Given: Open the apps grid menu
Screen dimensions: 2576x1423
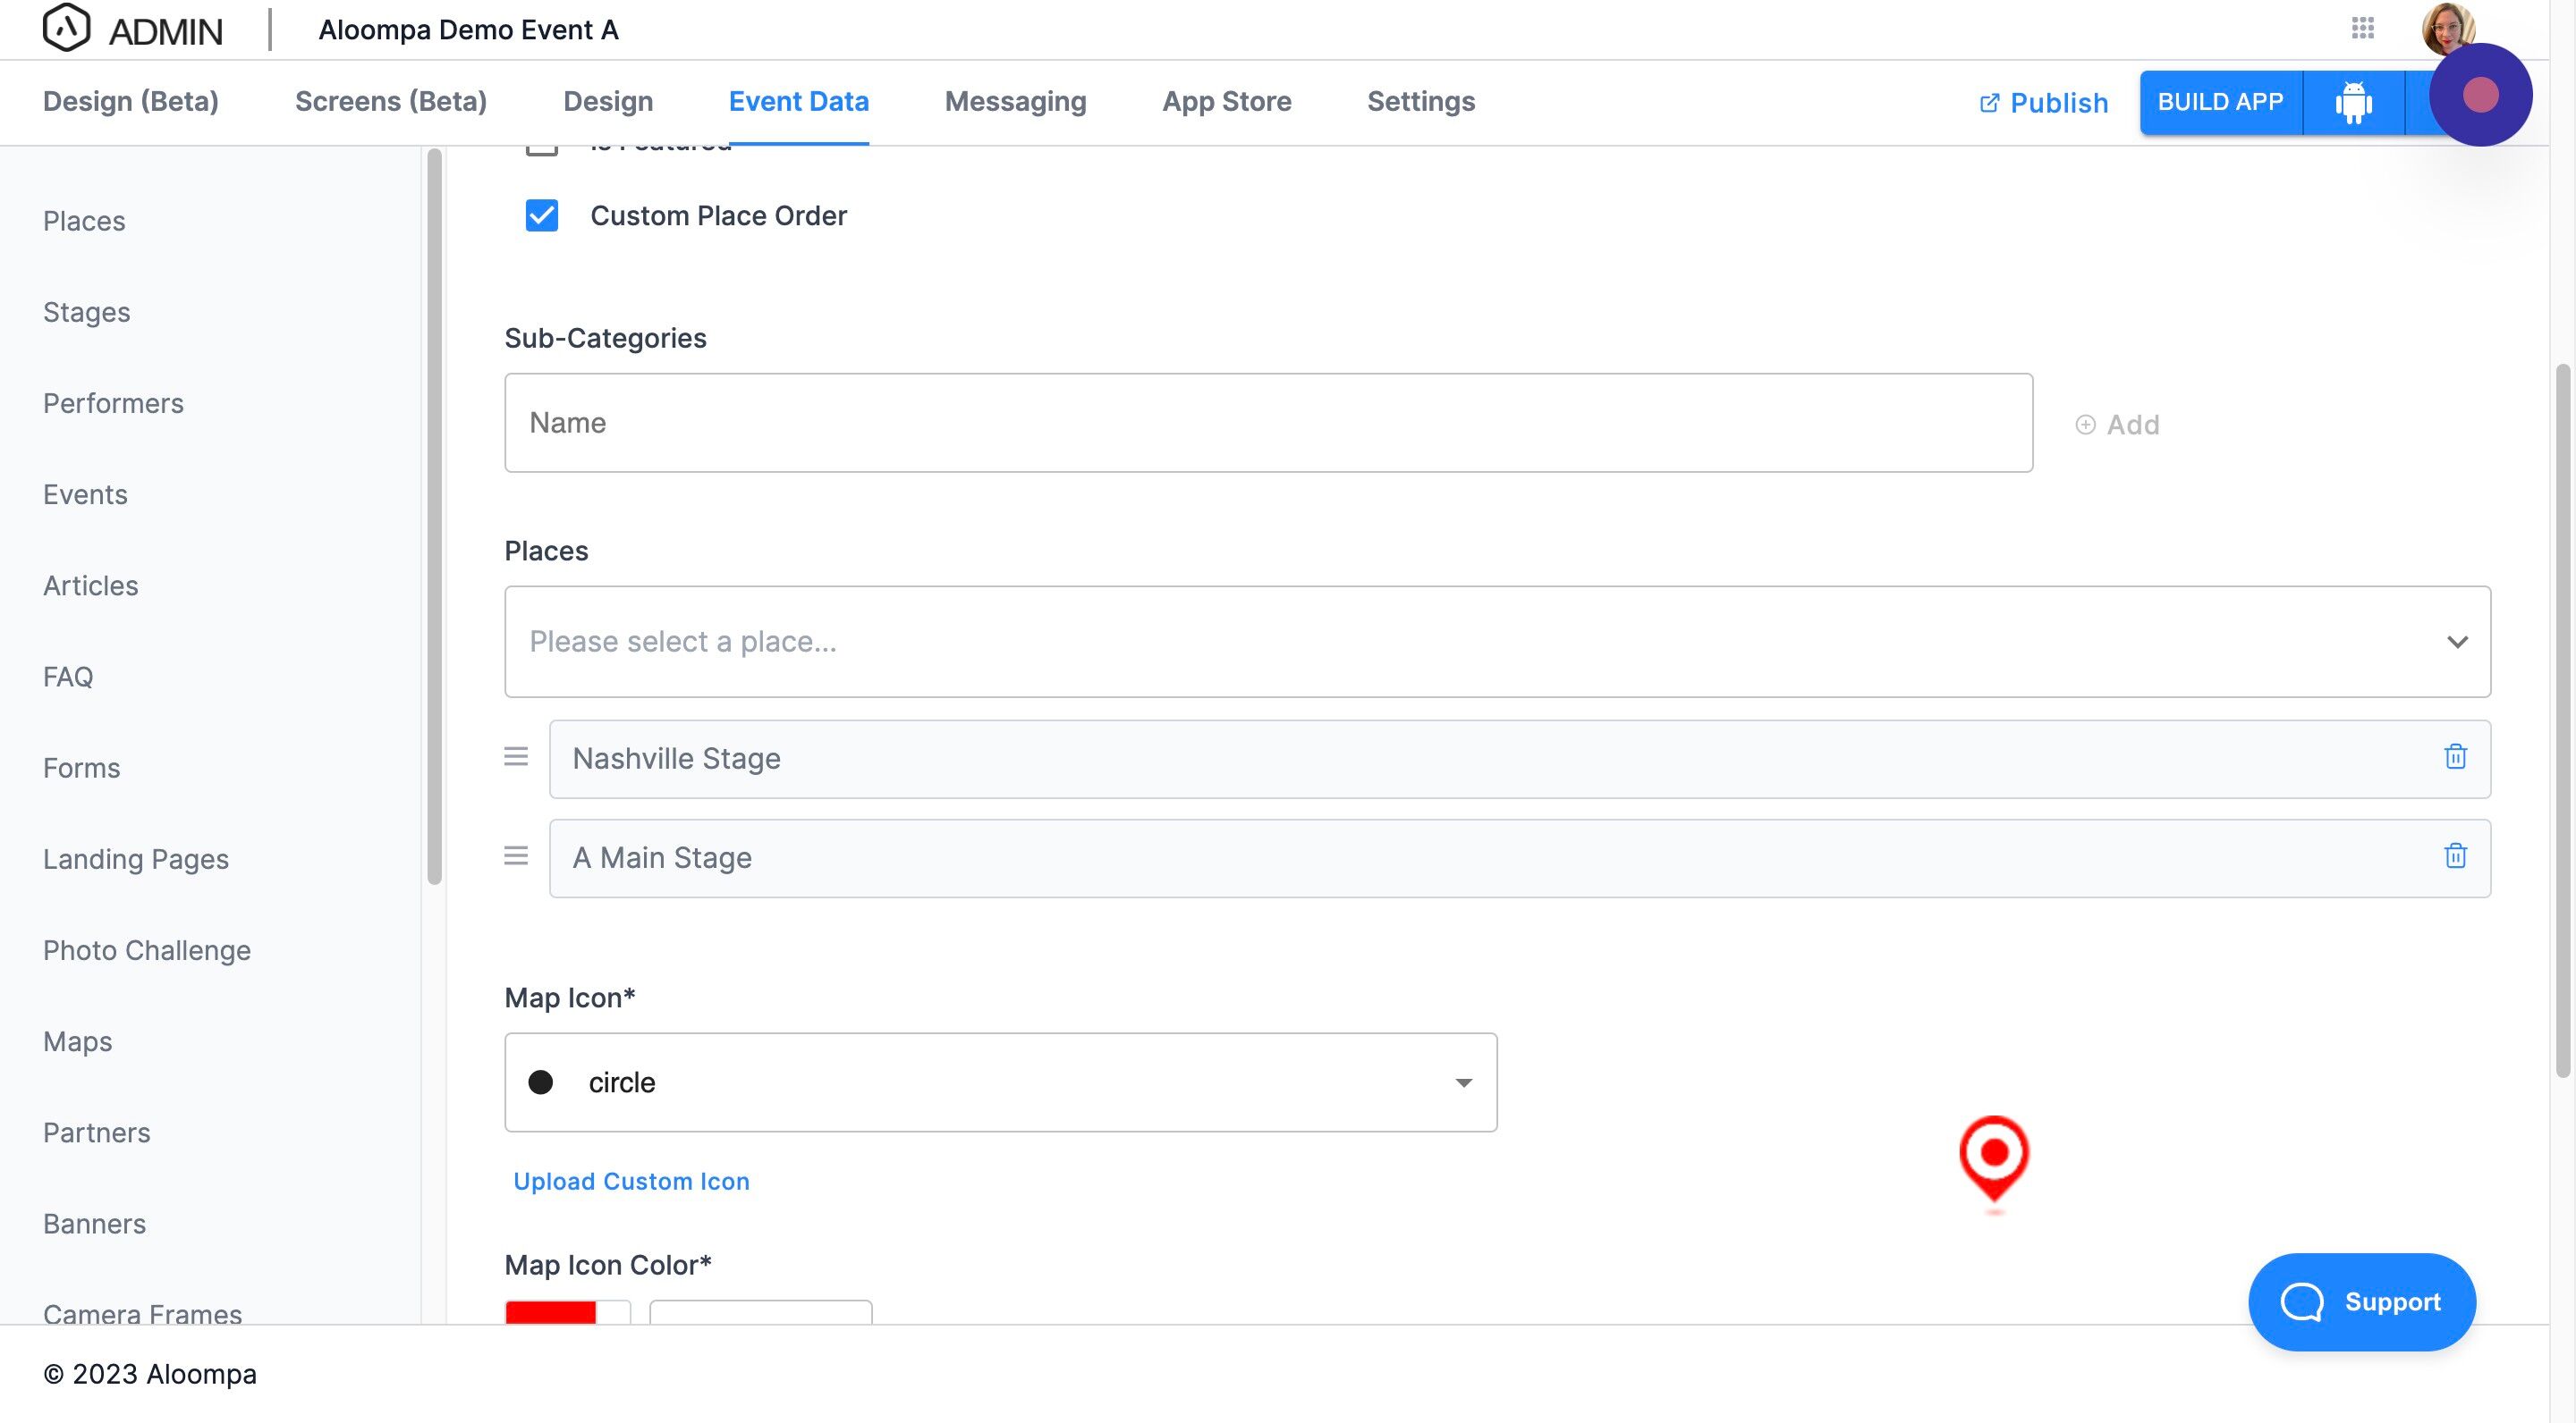Looking at the screenshot, I should coord(2362,28).
